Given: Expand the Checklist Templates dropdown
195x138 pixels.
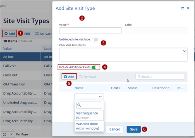Looking at the screenshot, I should (184, 51).
